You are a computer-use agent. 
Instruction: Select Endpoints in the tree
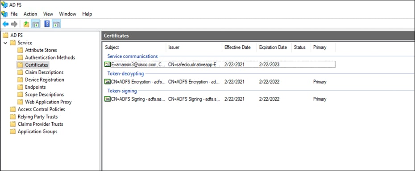click(35, 87)
